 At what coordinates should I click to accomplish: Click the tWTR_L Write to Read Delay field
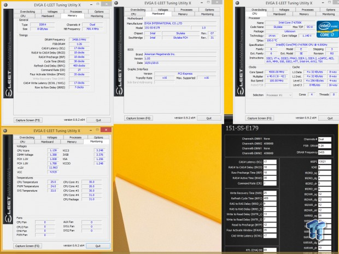point(270,214)
